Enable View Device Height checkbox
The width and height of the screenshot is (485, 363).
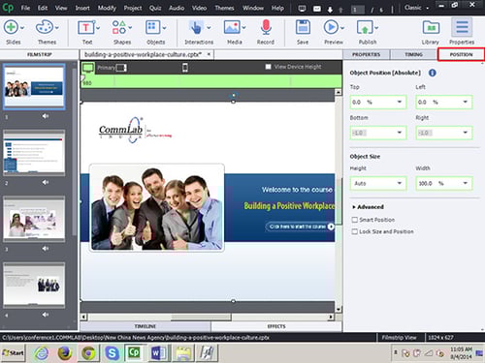[268, 67]
